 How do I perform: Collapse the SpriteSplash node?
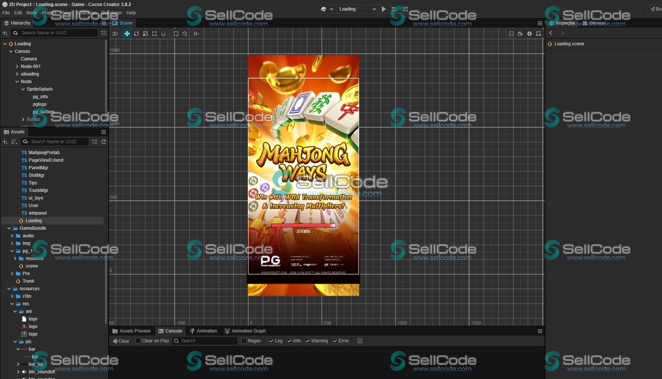click(23, 89)
